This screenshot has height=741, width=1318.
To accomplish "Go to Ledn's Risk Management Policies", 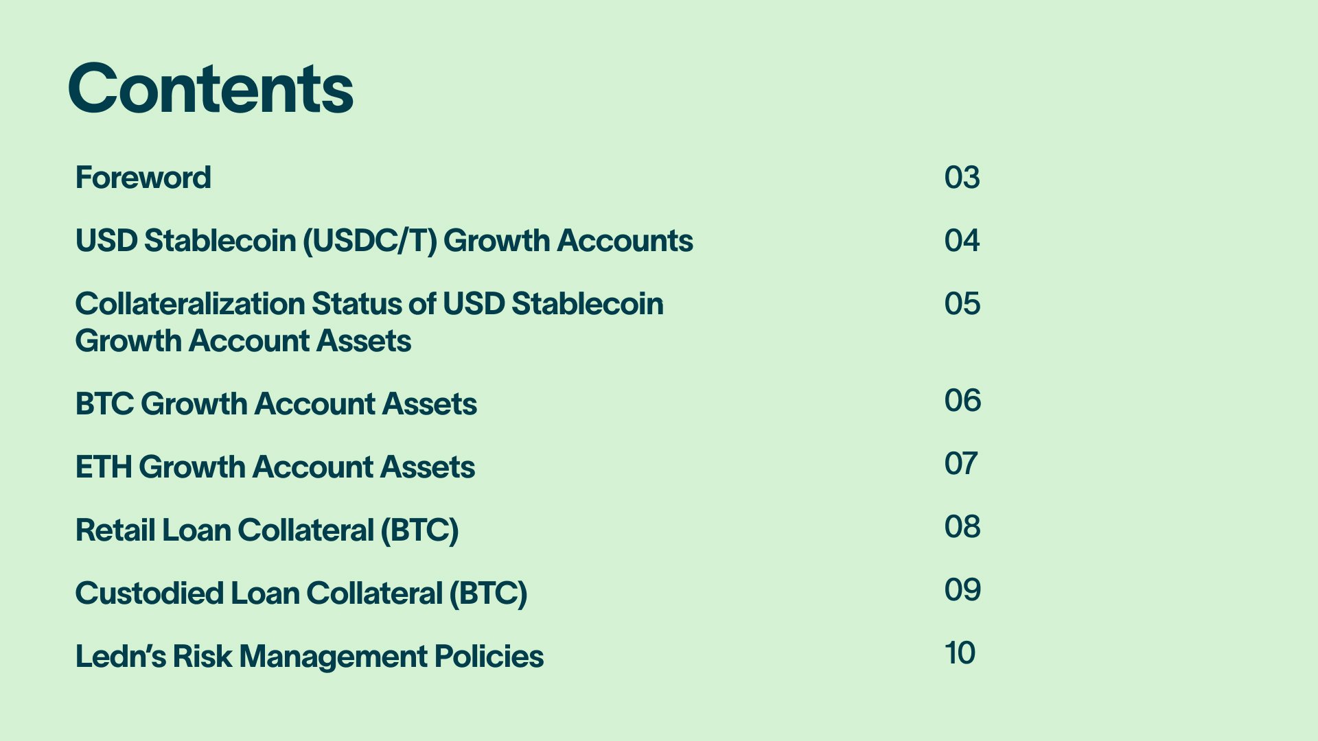I will click(309, 657).
